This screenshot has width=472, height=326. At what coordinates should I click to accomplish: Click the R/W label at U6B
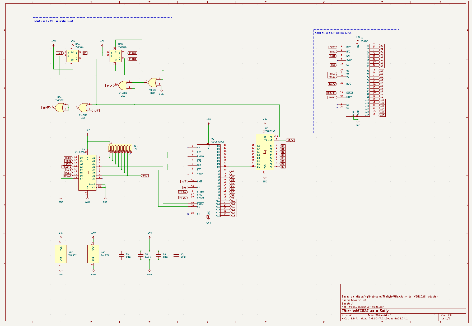(x=96, y=111)
